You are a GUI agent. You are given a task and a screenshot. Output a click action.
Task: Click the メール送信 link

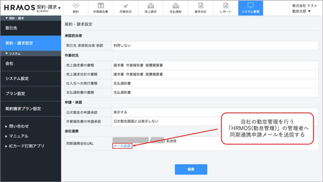[122, 146]
